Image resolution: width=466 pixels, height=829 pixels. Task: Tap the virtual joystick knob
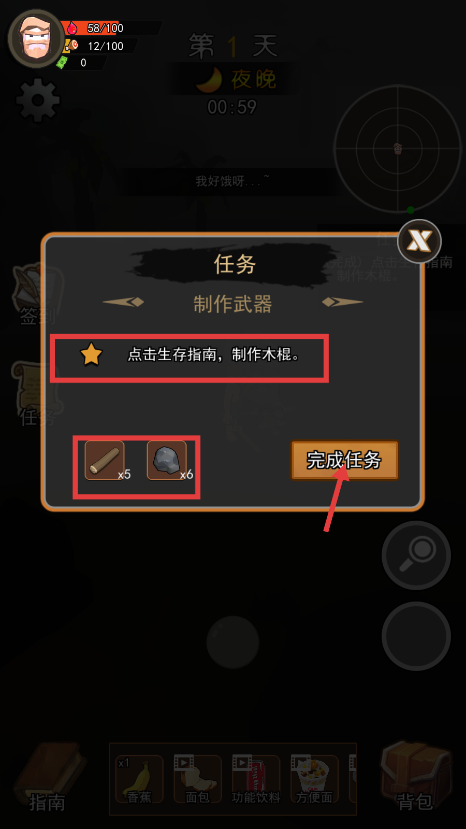click(233, 642)
